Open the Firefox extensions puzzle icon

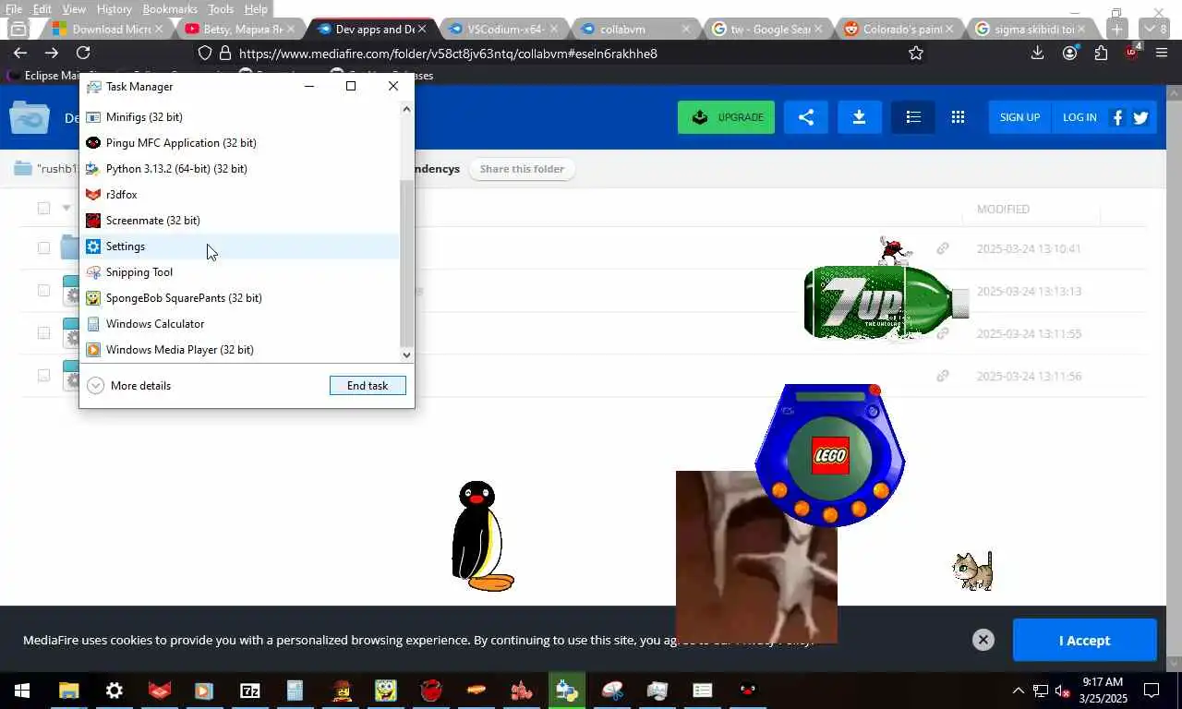point(1101,54)
